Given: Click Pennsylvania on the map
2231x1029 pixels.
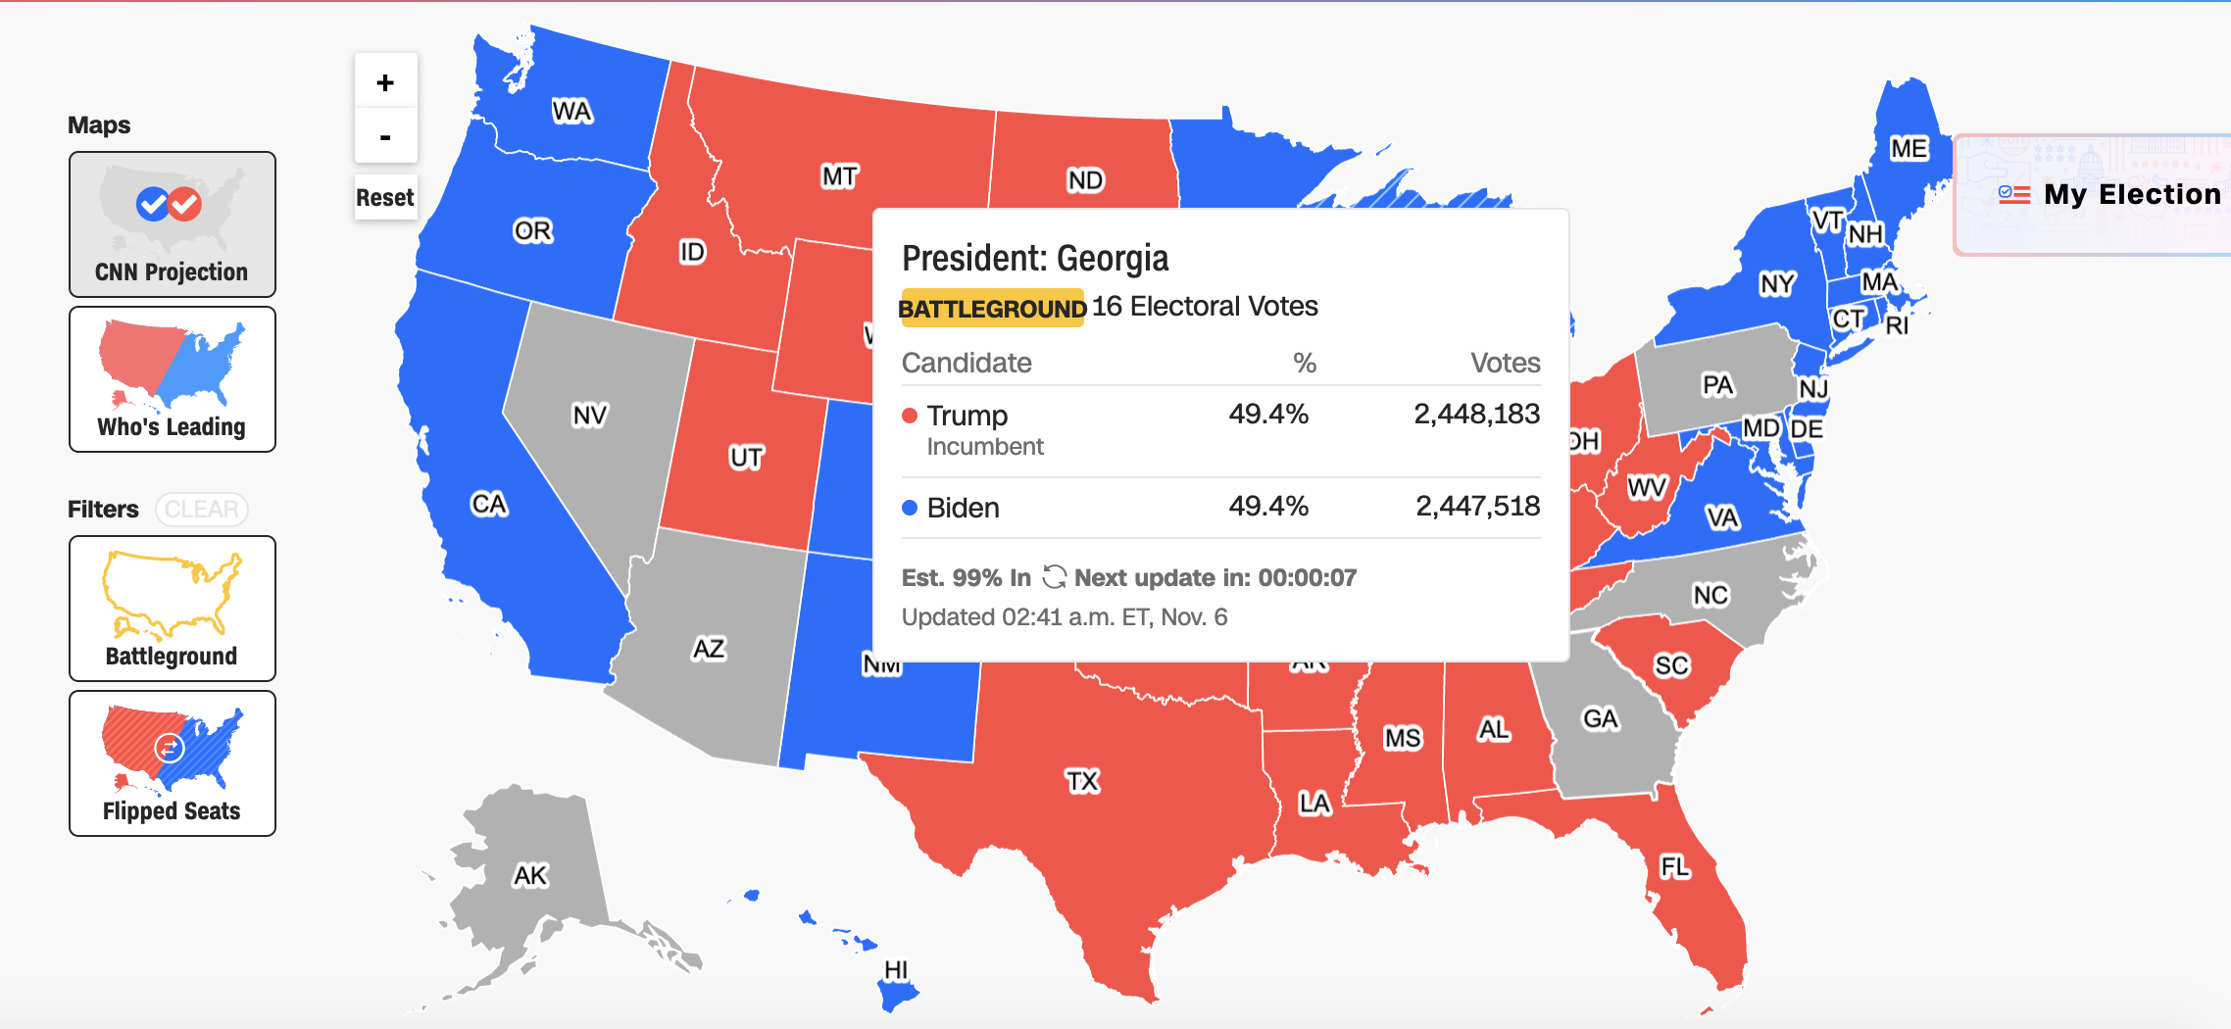Looking at the screenshot, I should 1715,387.
